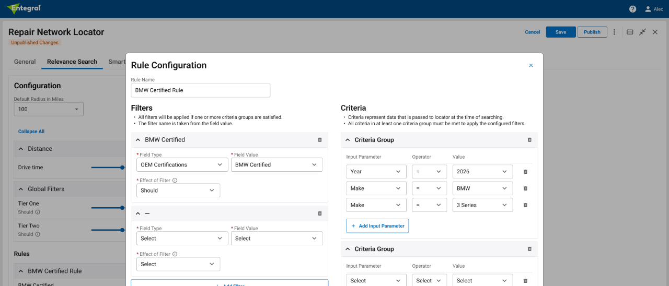Delete the second Criteria Group

529,249
